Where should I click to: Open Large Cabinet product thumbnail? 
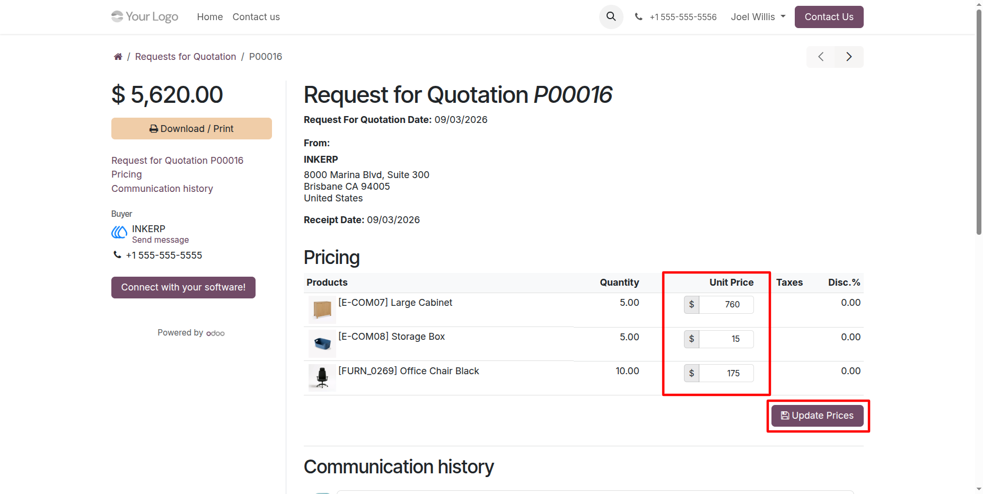click(322, 310)
